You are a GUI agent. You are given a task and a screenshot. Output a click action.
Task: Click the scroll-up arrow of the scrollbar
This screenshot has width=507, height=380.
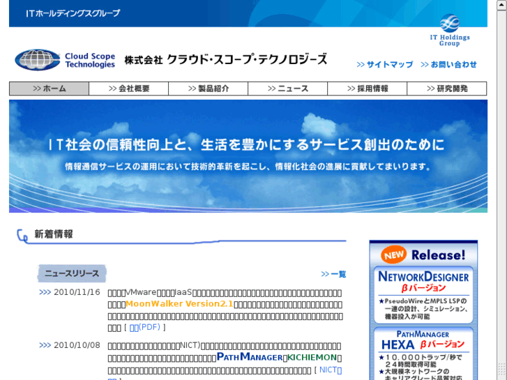coord(502,5)
